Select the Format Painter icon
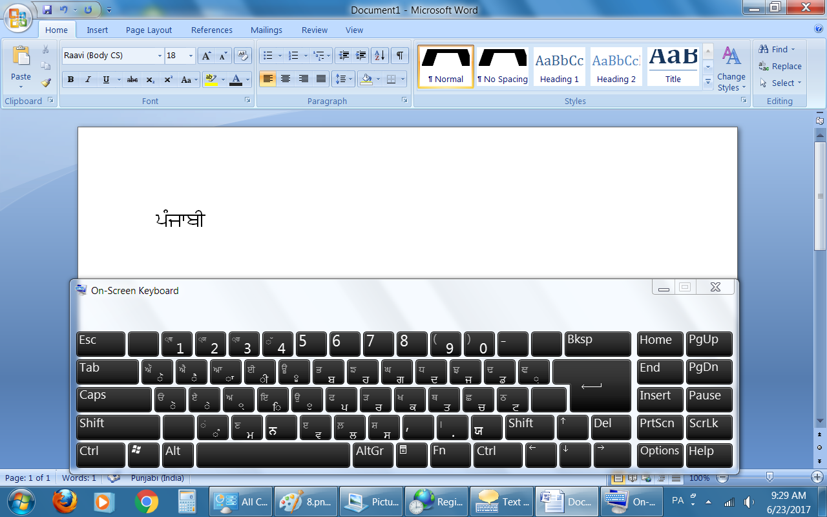Viewport: 827px width, 517px height. pos(46,83)
